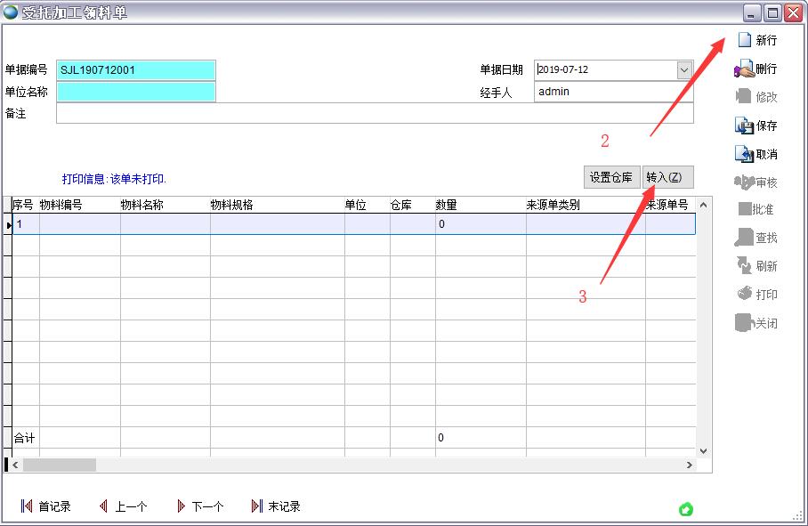This screenshot has width=808, height=526.
Task: Click the green status icon at bottom right
Action: (686, 509)
